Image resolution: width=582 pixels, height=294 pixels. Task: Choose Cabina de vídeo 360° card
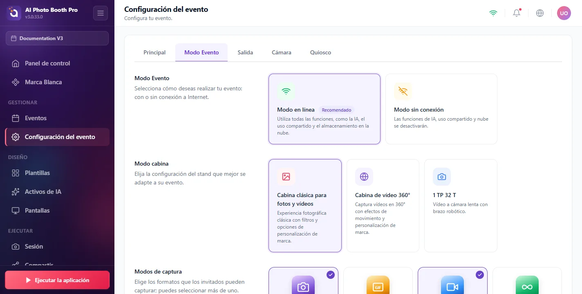(383, 206)
